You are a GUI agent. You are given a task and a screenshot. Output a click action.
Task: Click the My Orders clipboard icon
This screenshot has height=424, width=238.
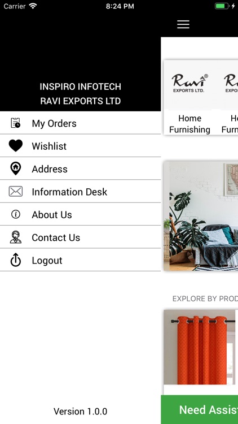pyautogui.click(x=16, y=123)
